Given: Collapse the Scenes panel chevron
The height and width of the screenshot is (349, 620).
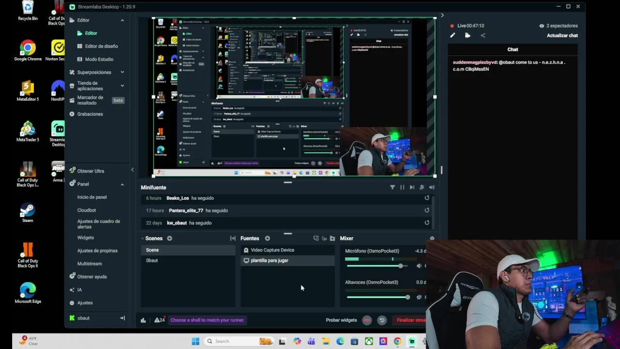Looking at the screenshot, I should (x=143, y=238).
